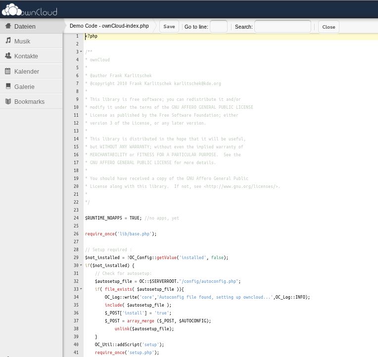Click the Kontakte people icon
Viewport: 378px width, 357px height.
pos(8,56)
